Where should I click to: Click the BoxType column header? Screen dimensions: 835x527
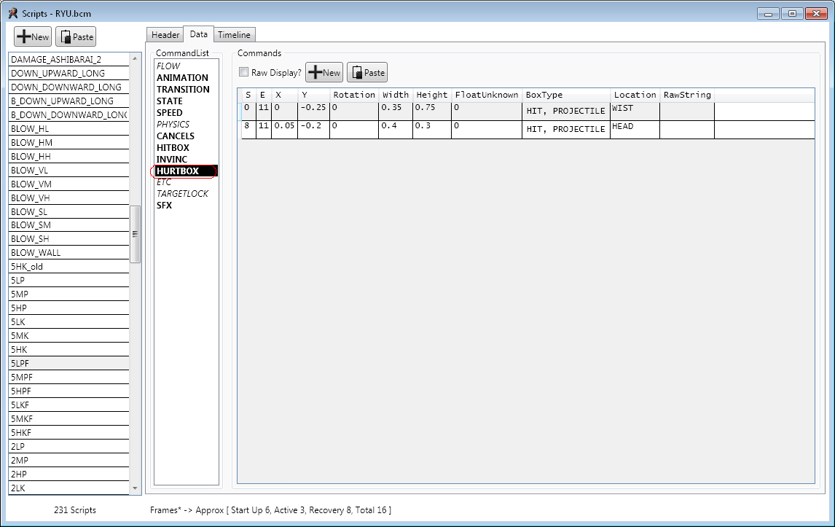[565, 95]
